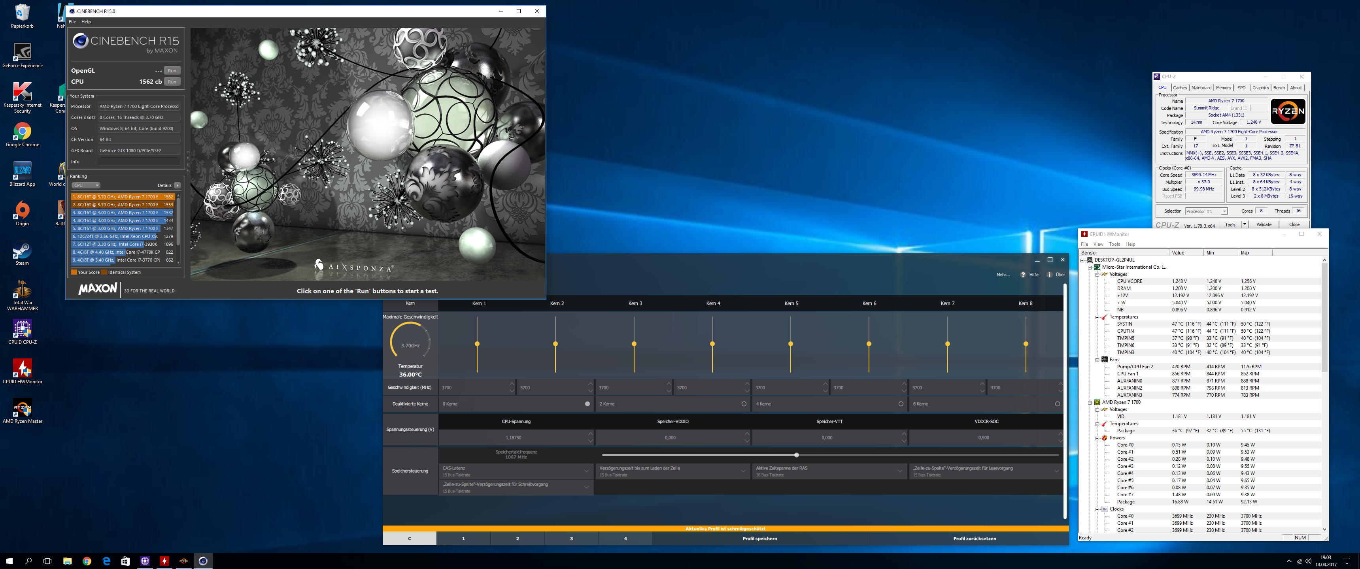Open Task View on the taskbar
Image resolution: width=1360 pixels, height=569 pixels.
(x=47, y=561)
